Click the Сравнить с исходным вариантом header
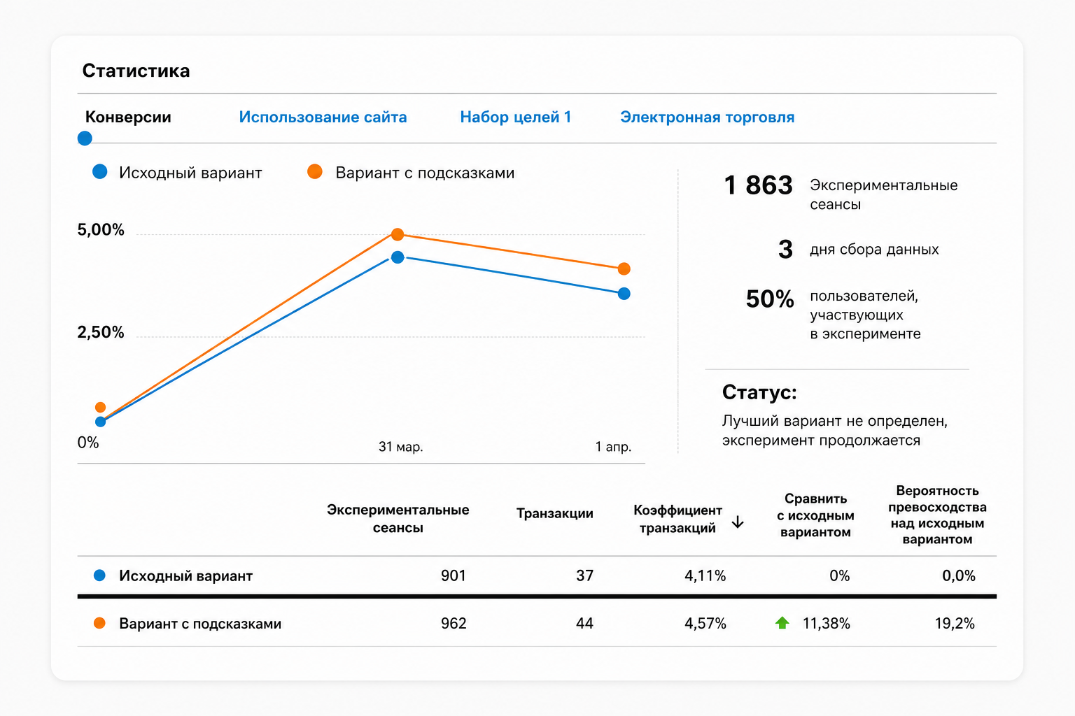This screenshot has width=1075, height=716. [815, 515]
